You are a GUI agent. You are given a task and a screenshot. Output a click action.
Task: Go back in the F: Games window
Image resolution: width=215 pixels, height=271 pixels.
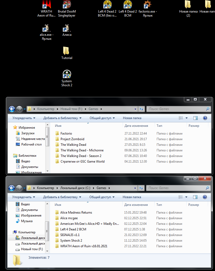click(x=12, y=109)
